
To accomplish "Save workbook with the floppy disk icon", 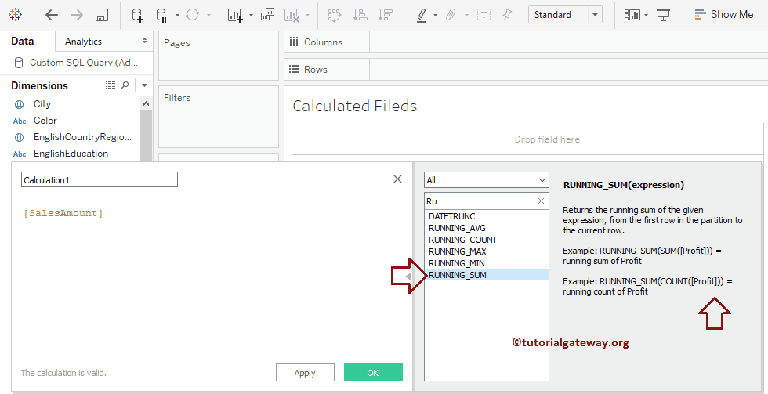I will coord(102,15).
